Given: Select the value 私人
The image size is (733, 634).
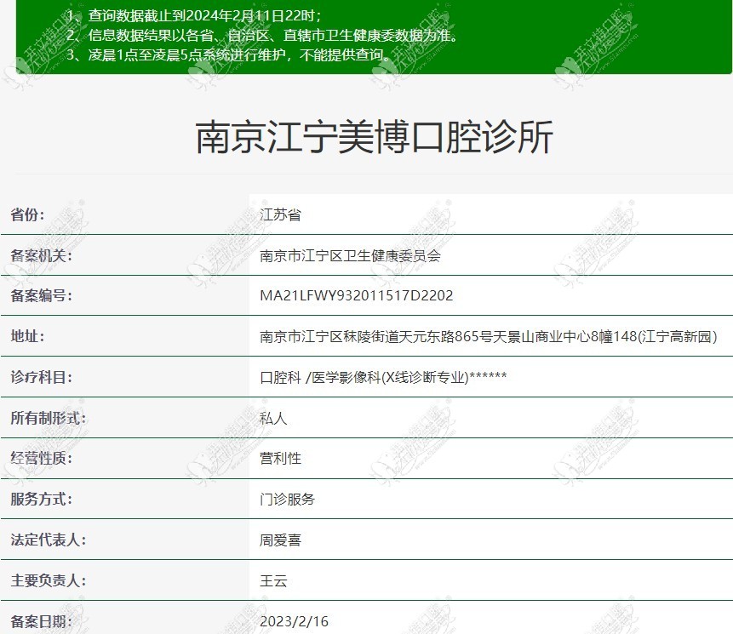Looking at the screenshot, I should [273, 418].
